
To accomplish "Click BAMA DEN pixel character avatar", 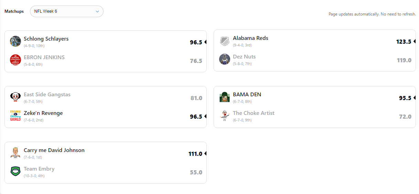I will (x=225, y=97).
